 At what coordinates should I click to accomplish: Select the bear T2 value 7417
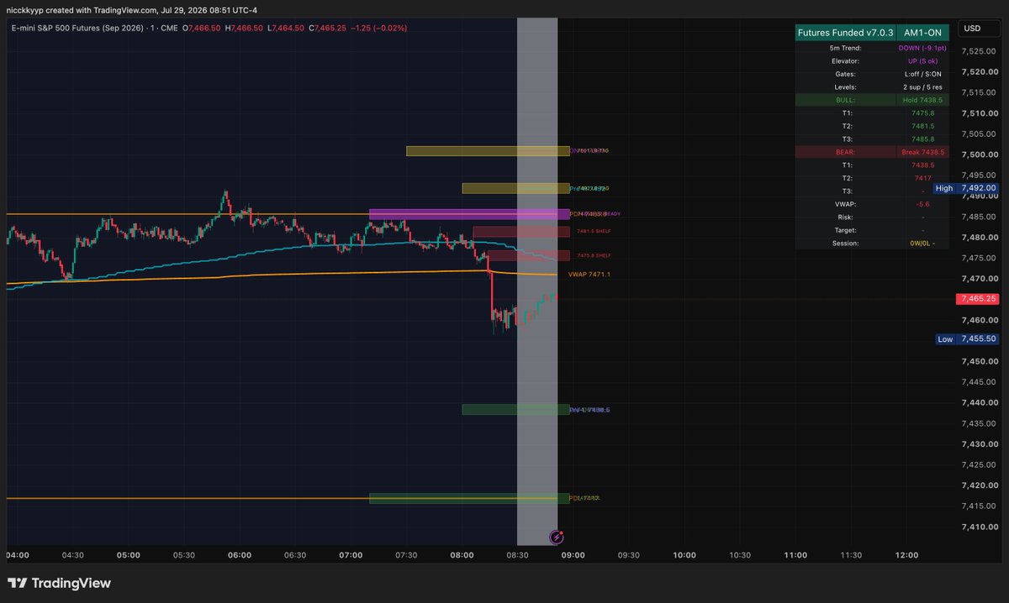[922, 178]
